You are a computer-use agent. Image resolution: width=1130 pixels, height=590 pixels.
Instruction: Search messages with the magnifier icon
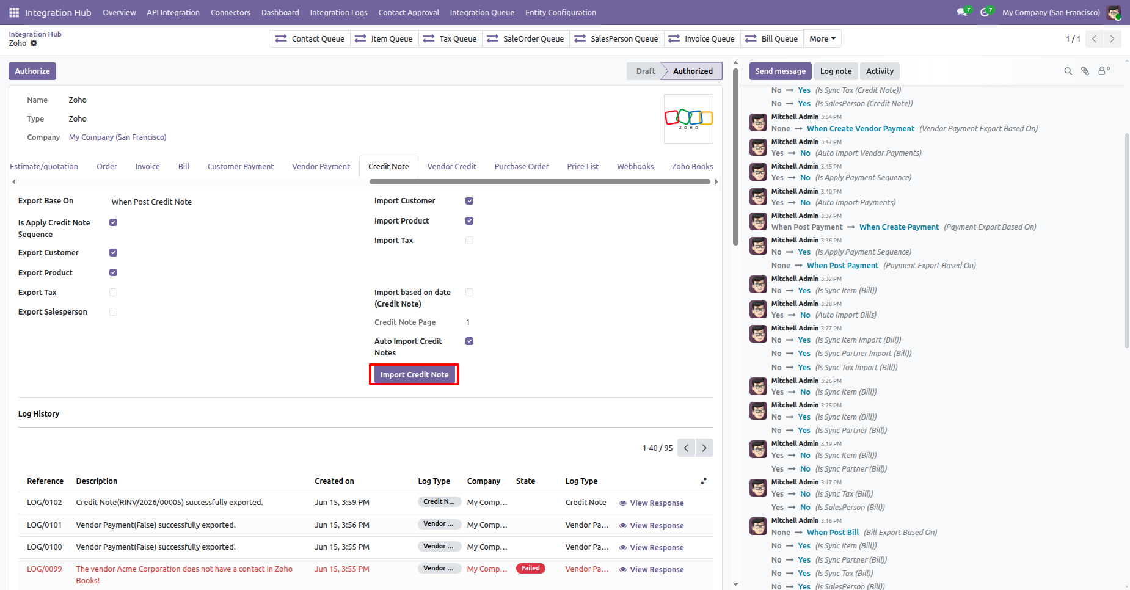[1068, 71]
